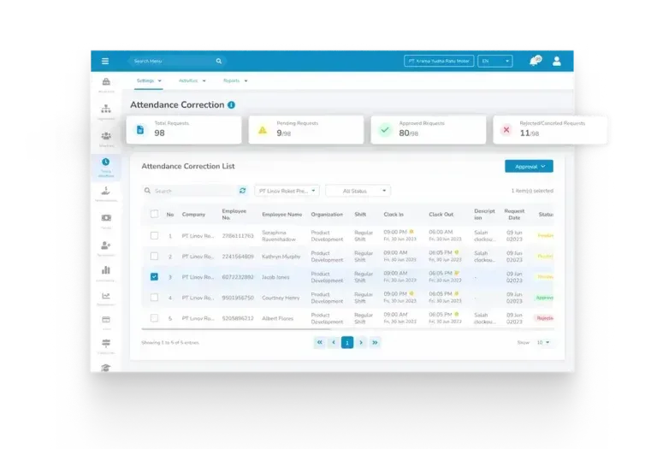Image resolution: width=657 pixels, height=449 pixels.
Task: Open the user profile icon
Action: click(557, 62)
